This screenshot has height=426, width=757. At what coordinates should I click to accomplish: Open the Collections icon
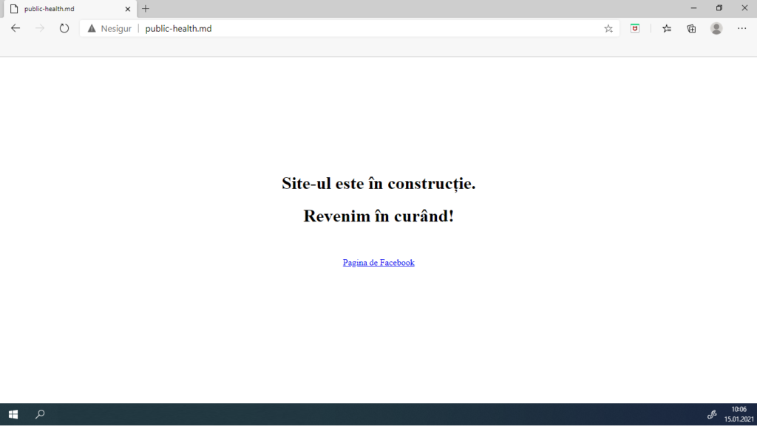click(691, 28)
